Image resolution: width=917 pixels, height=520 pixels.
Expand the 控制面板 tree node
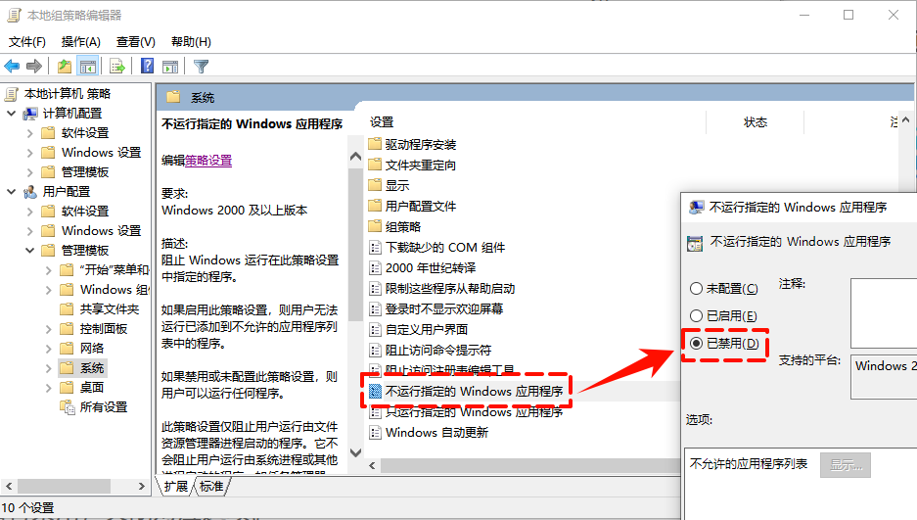pos(49,329)
